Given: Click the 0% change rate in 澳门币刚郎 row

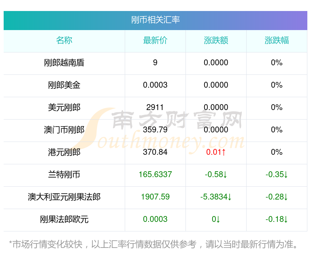Looking at the screenshot, I should click(277, 130).
